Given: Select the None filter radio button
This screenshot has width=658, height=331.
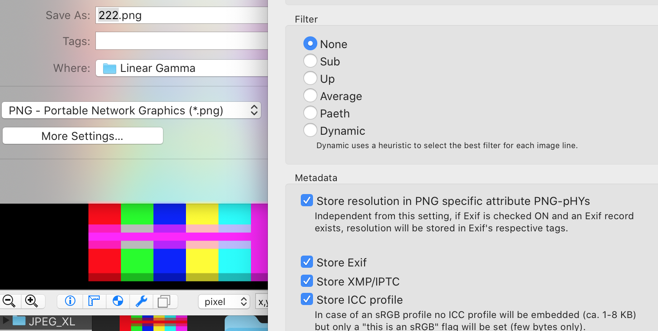Looking at the screenshot, I should click(310, 44).
